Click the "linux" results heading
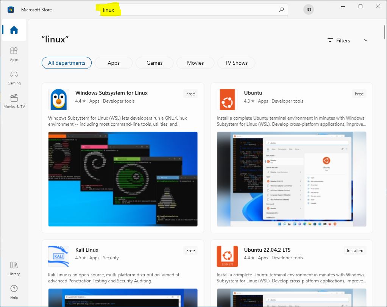Screen dimensions: 387x307 click(x=55, y=39)
